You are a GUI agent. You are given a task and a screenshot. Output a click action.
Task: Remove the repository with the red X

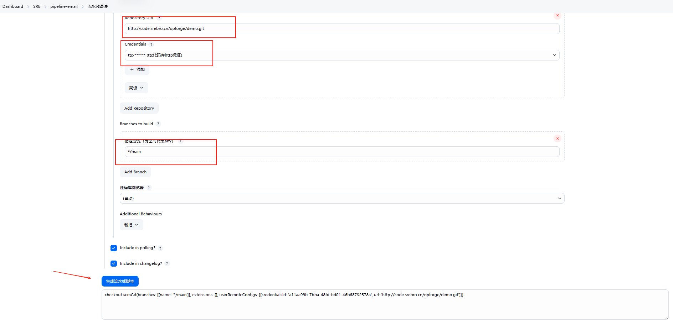[558, 16]
